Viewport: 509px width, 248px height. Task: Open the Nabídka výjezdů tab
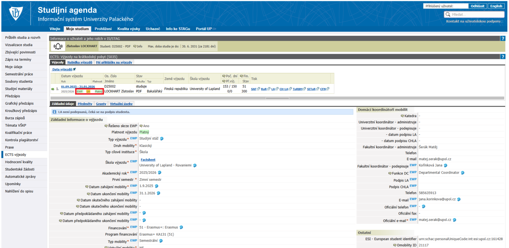coord(80,62)
